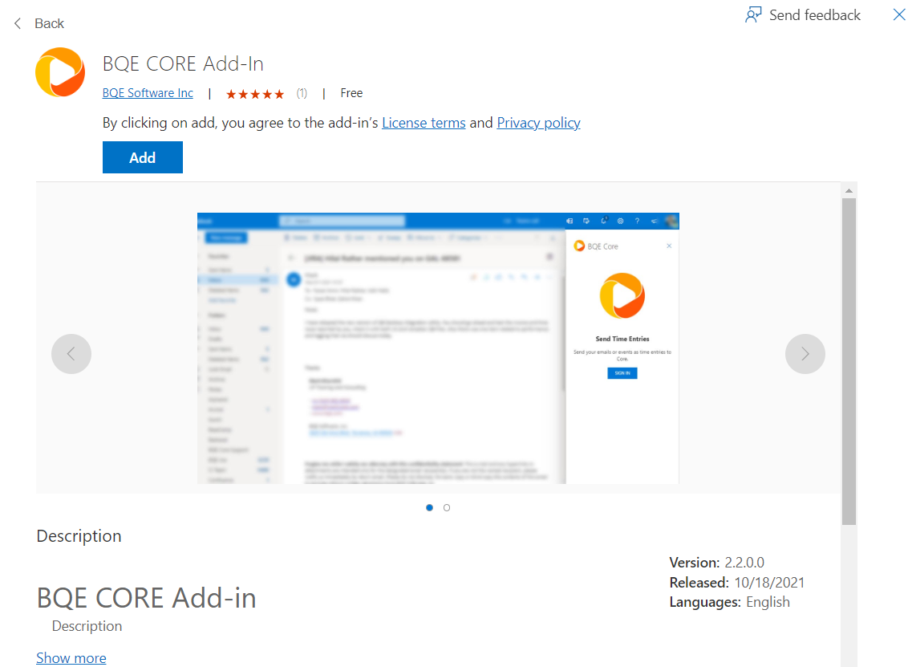The width and height of the screenshot is (908, 667).
Task: Open the BQE Software Inc publisher link
Action: point(148,93)
